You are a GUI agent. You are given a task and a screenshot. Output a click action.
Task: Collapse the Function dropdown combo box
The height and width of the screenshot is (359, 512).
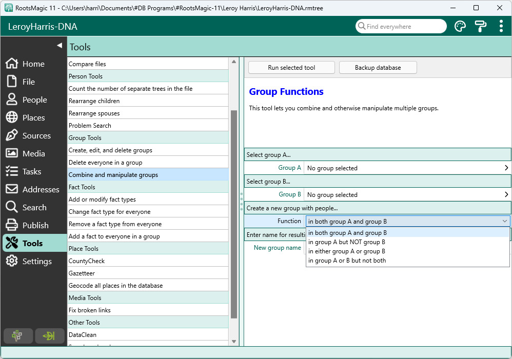(x=504, y=222)
